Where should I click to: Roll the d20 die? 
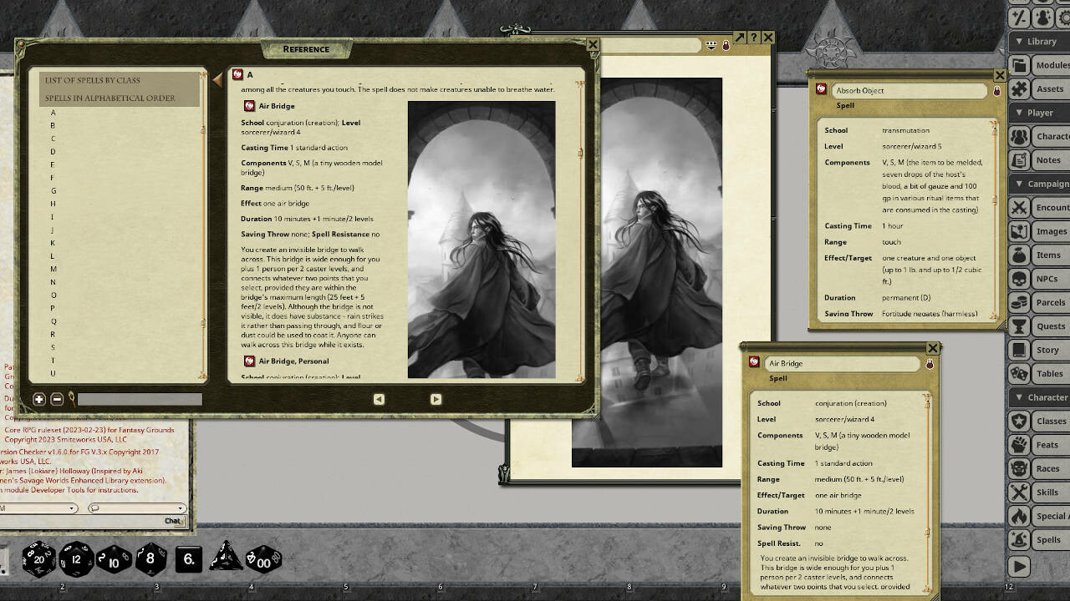pos(38,560)
